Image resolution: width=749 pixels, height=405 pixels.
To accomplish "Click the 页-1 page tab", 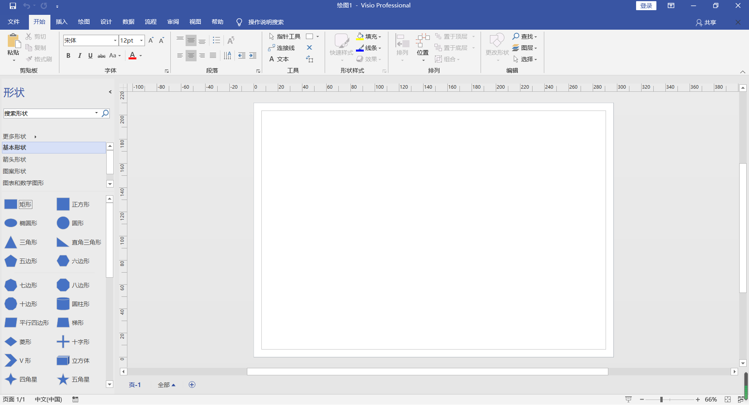I will tap(135, 385).
